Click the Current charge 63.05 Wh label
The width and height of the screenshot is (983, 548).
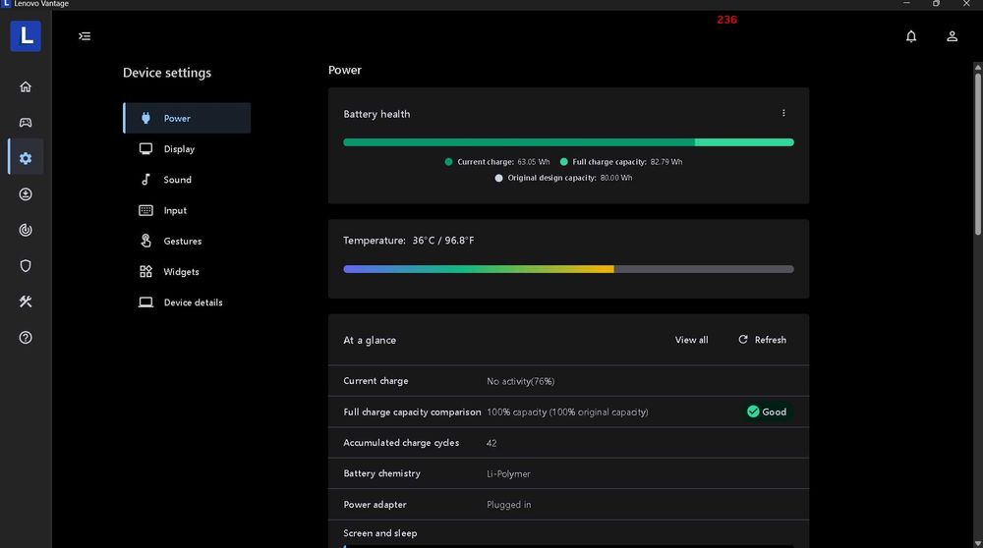(x=503, y=162)
